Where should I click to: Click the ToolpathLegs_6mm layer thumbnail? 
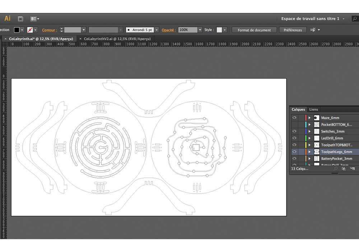(316, 152)
